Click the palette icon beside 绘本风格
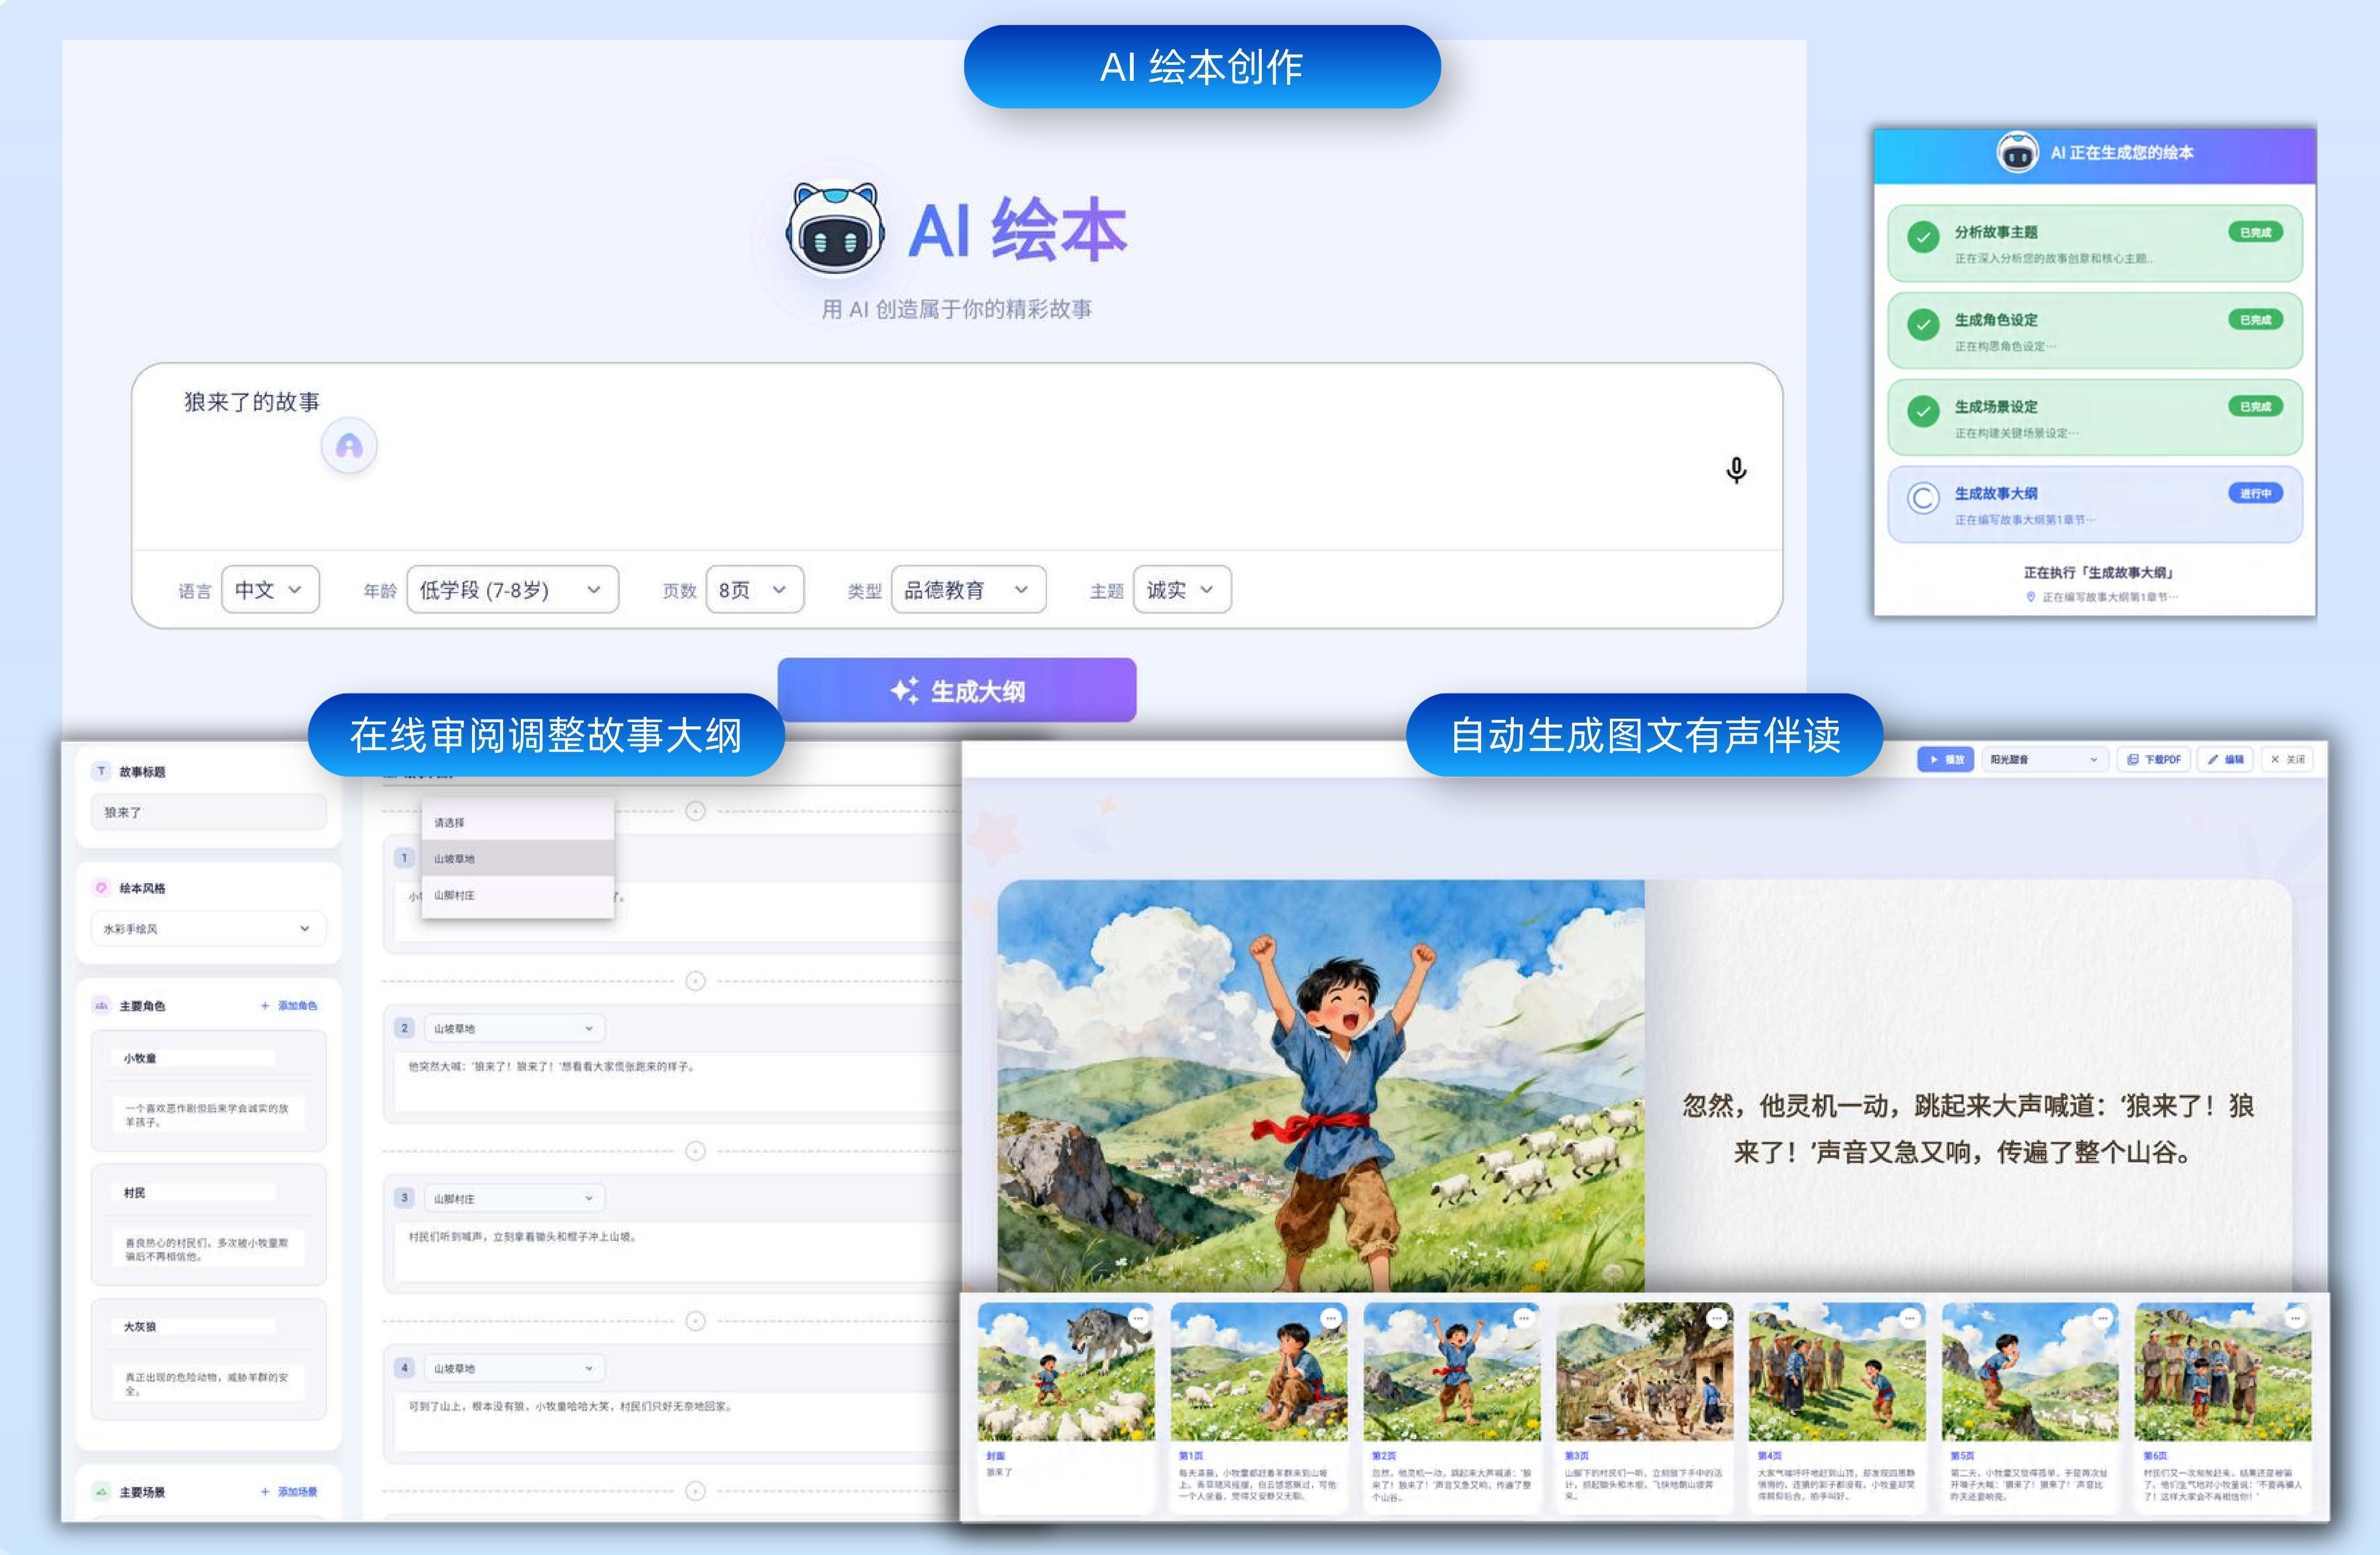This screenshot has width=2380, height=1555. click(101, 887)
